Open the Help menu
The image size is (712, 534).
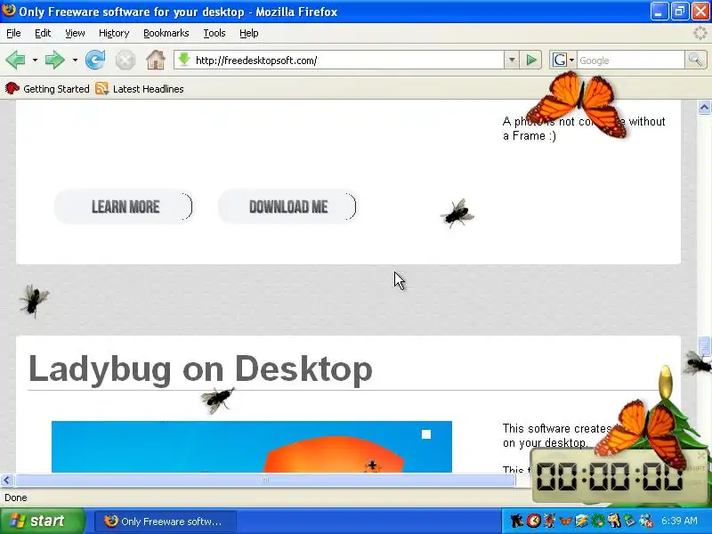click(249, 33)
